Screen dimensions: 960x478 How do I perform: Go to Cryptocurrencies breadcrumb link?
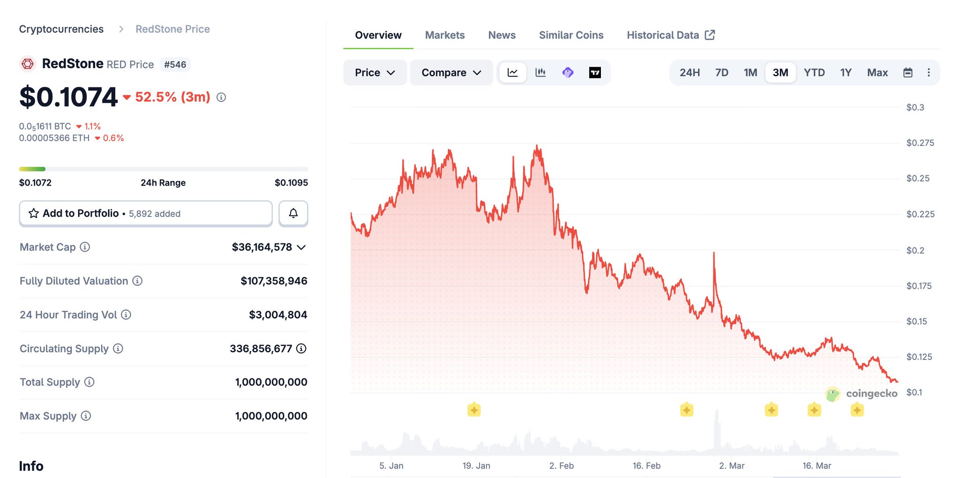click(x=61, y=29)
